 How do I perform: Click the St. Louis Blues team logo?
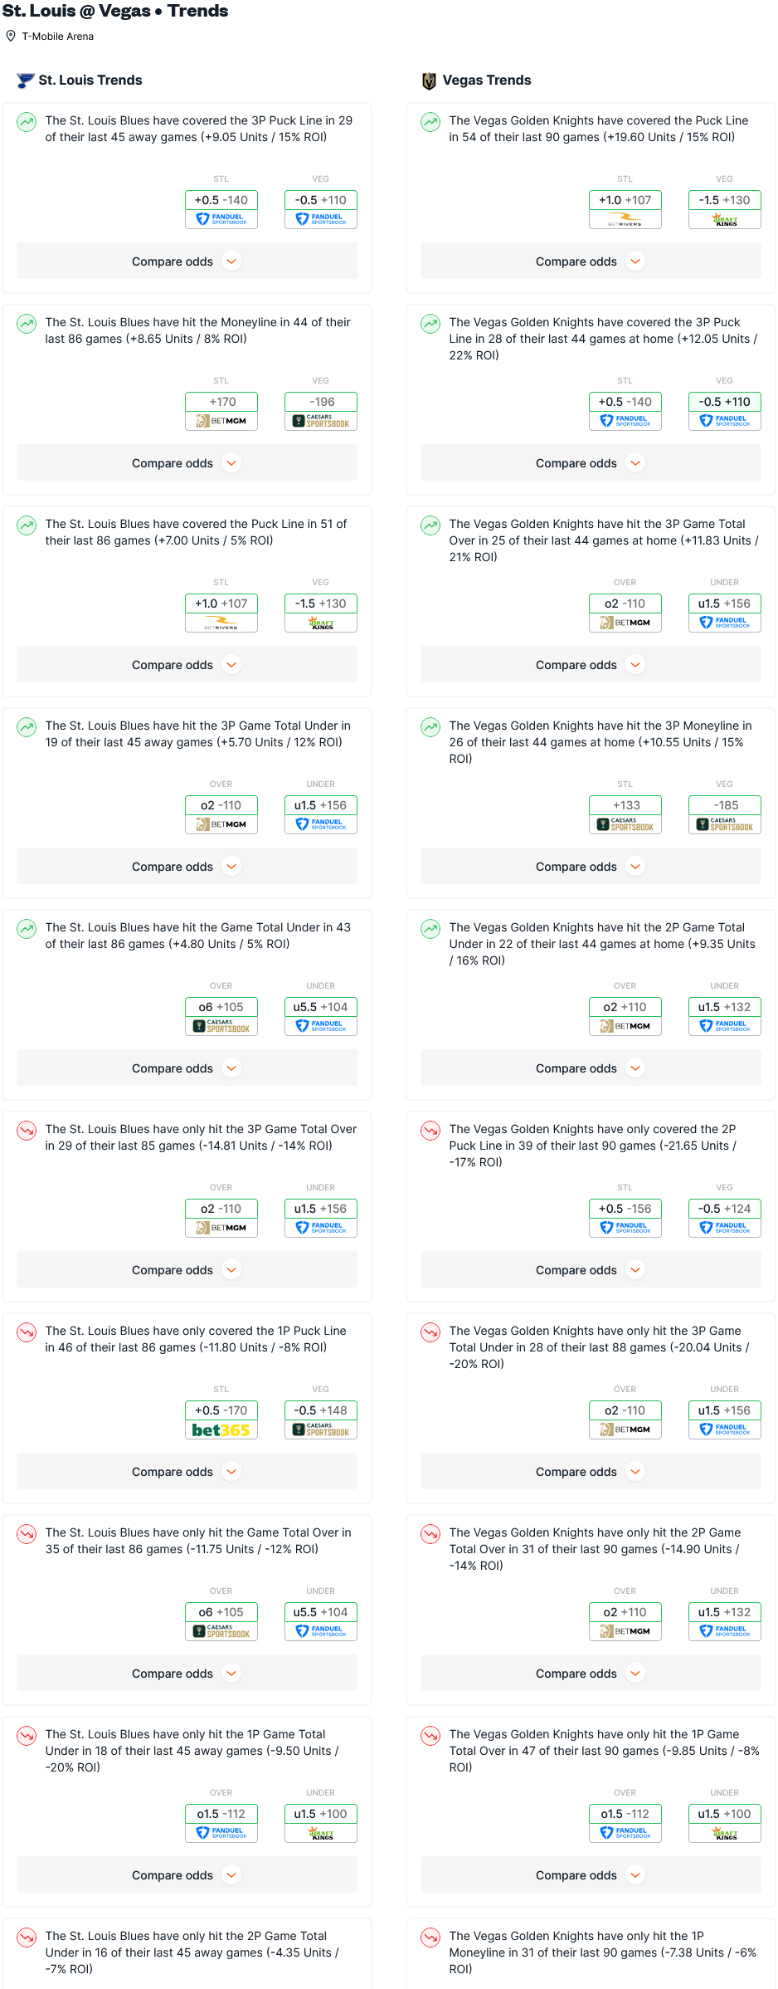[x=26, y=81]
